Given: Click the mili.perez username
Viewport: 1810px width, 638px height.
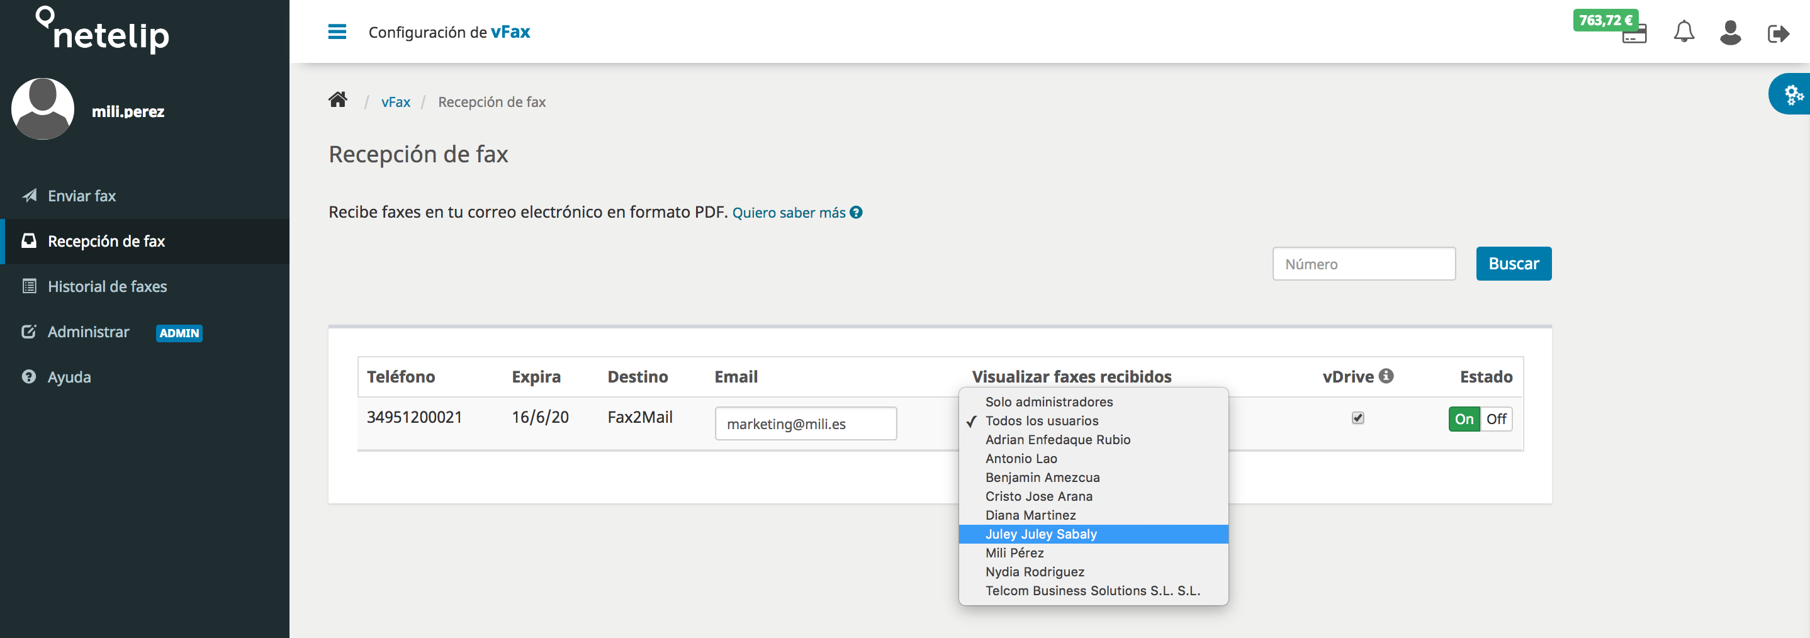Looking at the screenshot, I should point(128,112).
